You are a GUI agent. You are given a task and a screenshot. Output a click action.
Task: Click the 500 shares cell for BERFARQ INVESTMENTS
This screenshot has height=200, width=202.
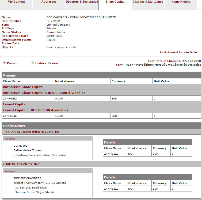click(x=139, y=154)
